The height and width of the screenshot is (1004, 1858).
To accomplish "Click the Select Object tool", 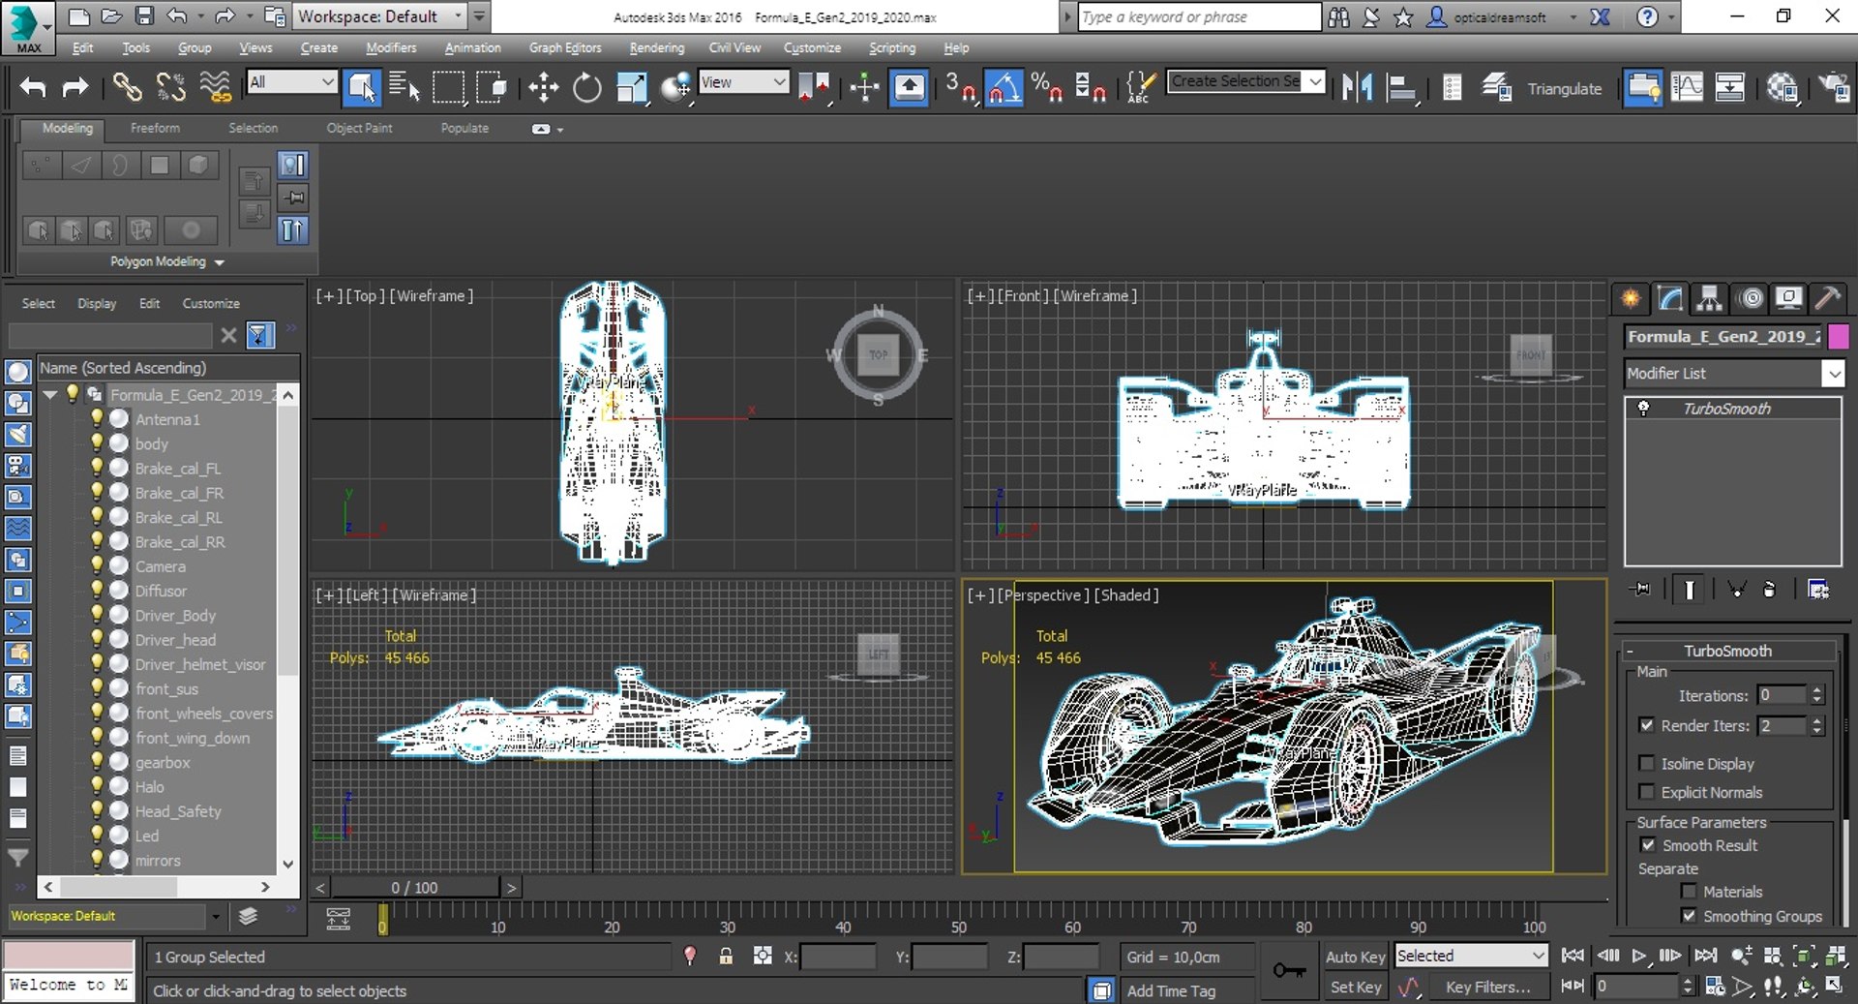I will point(362,87).
